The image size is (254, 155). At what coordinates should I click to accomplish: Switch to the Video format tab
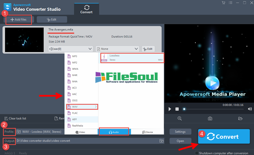coord(80,132)
